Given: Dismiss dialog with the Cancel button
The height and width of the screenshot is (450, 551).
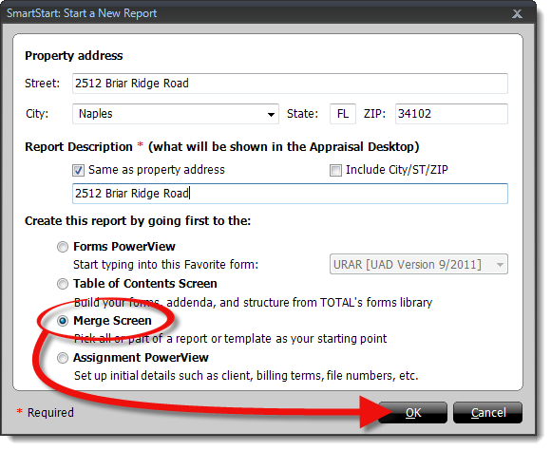Looking at the screenshot, I should 488,413.
